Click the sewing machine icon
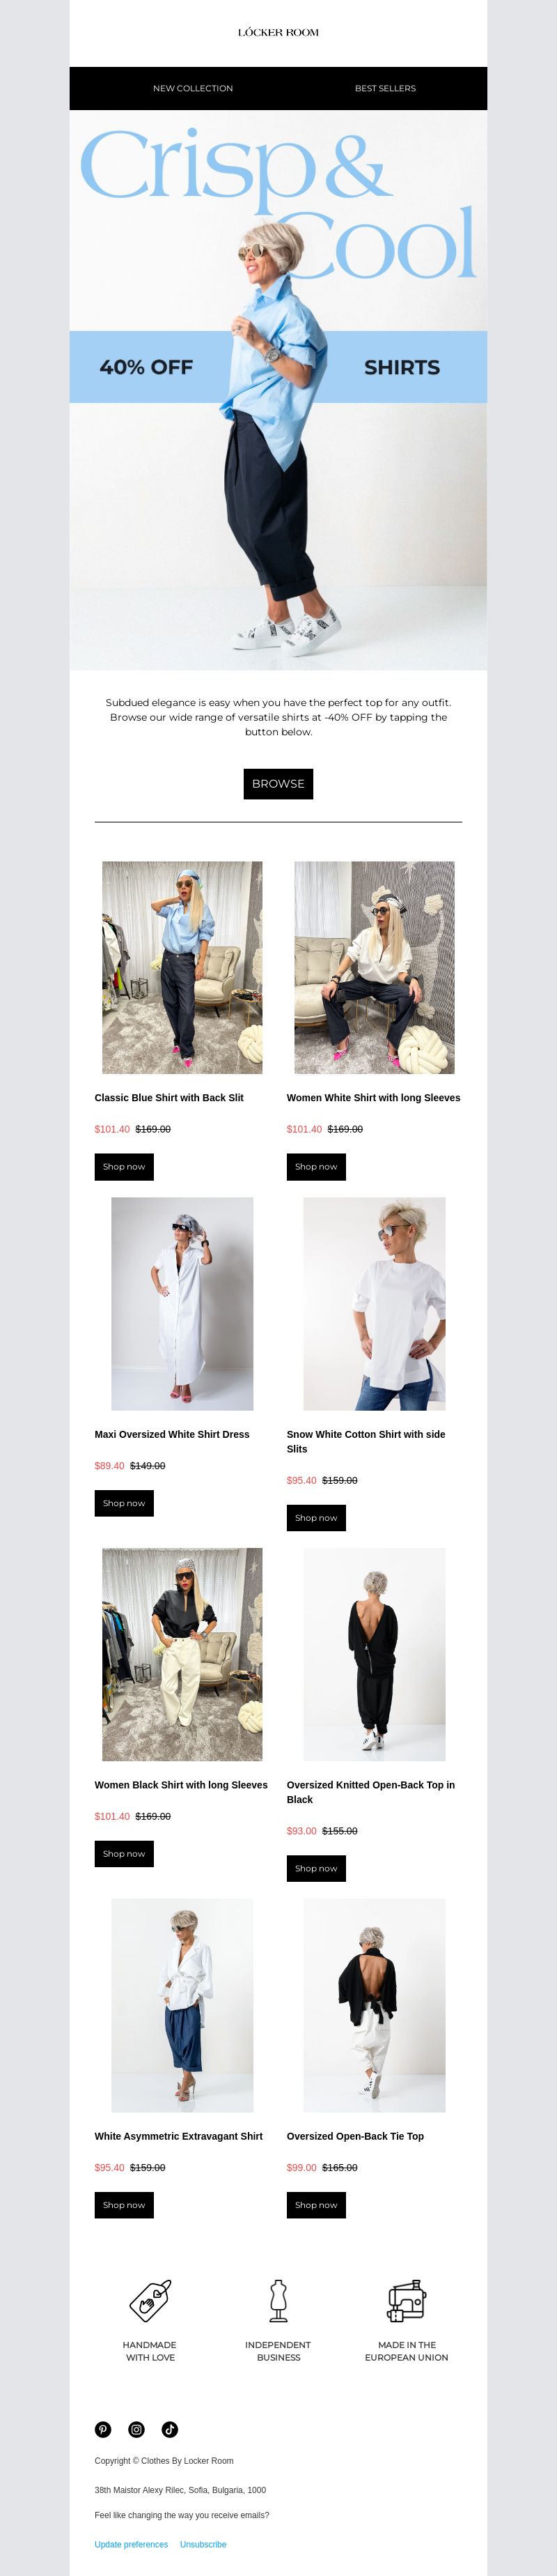This screenshot has width=557, height=2576. click(x=407, y=2299)
